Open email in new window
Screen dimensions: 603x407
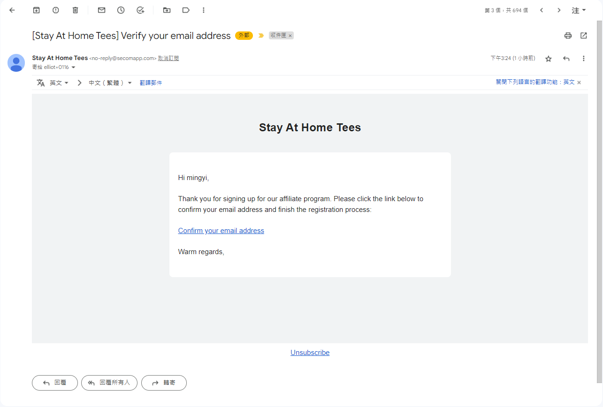coord(583,35)
